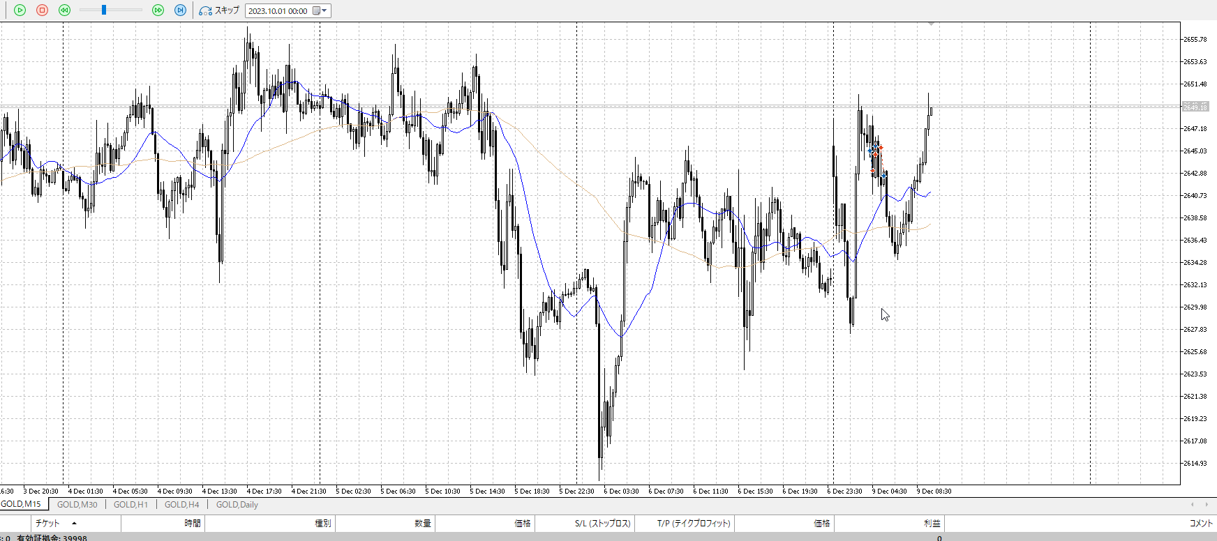Click the S/L (ストップロス) column header
Screen dimensions: 1217x541
pyautogui.click(x=602, y=523)
